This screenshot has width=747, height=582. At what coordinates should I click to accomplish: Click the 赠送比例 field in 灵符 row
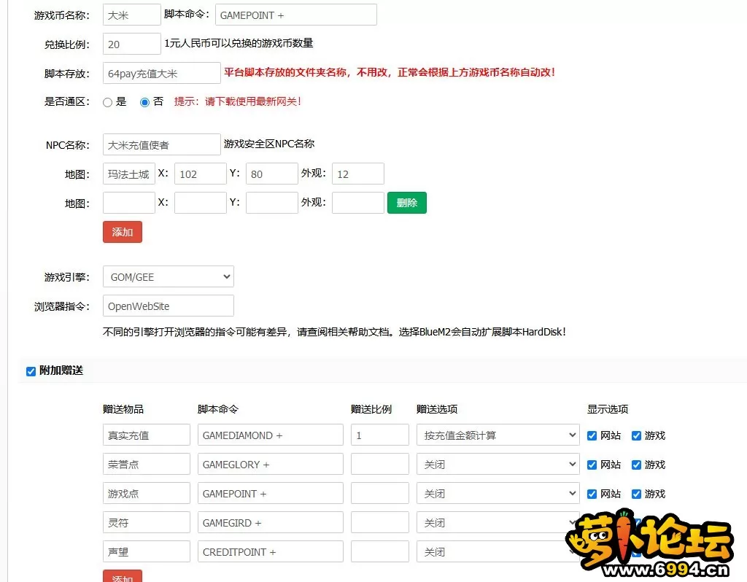pyautogui.click(x=380, y=522)
